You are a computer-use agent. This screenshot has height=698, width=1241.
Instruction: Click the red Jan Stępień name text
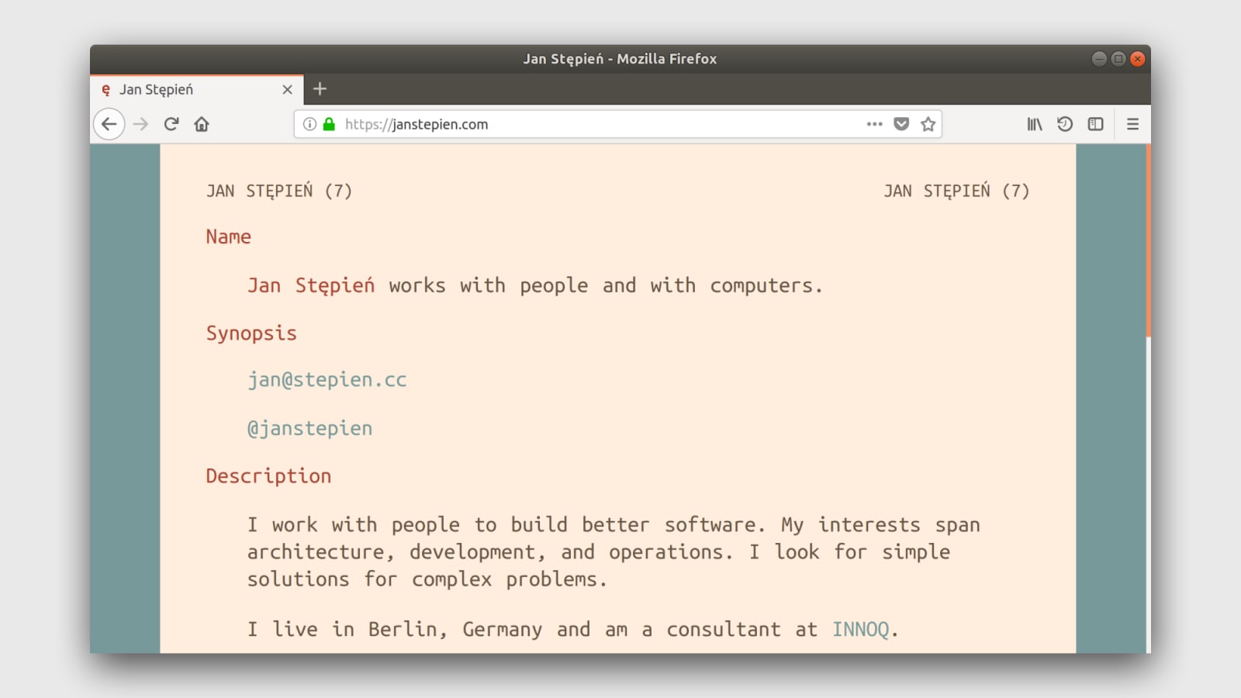311,285
